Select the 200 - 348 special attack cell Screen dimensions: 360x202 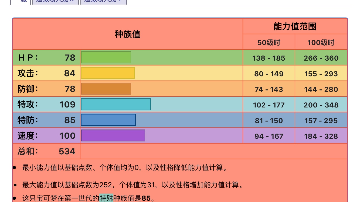[321, 105]
